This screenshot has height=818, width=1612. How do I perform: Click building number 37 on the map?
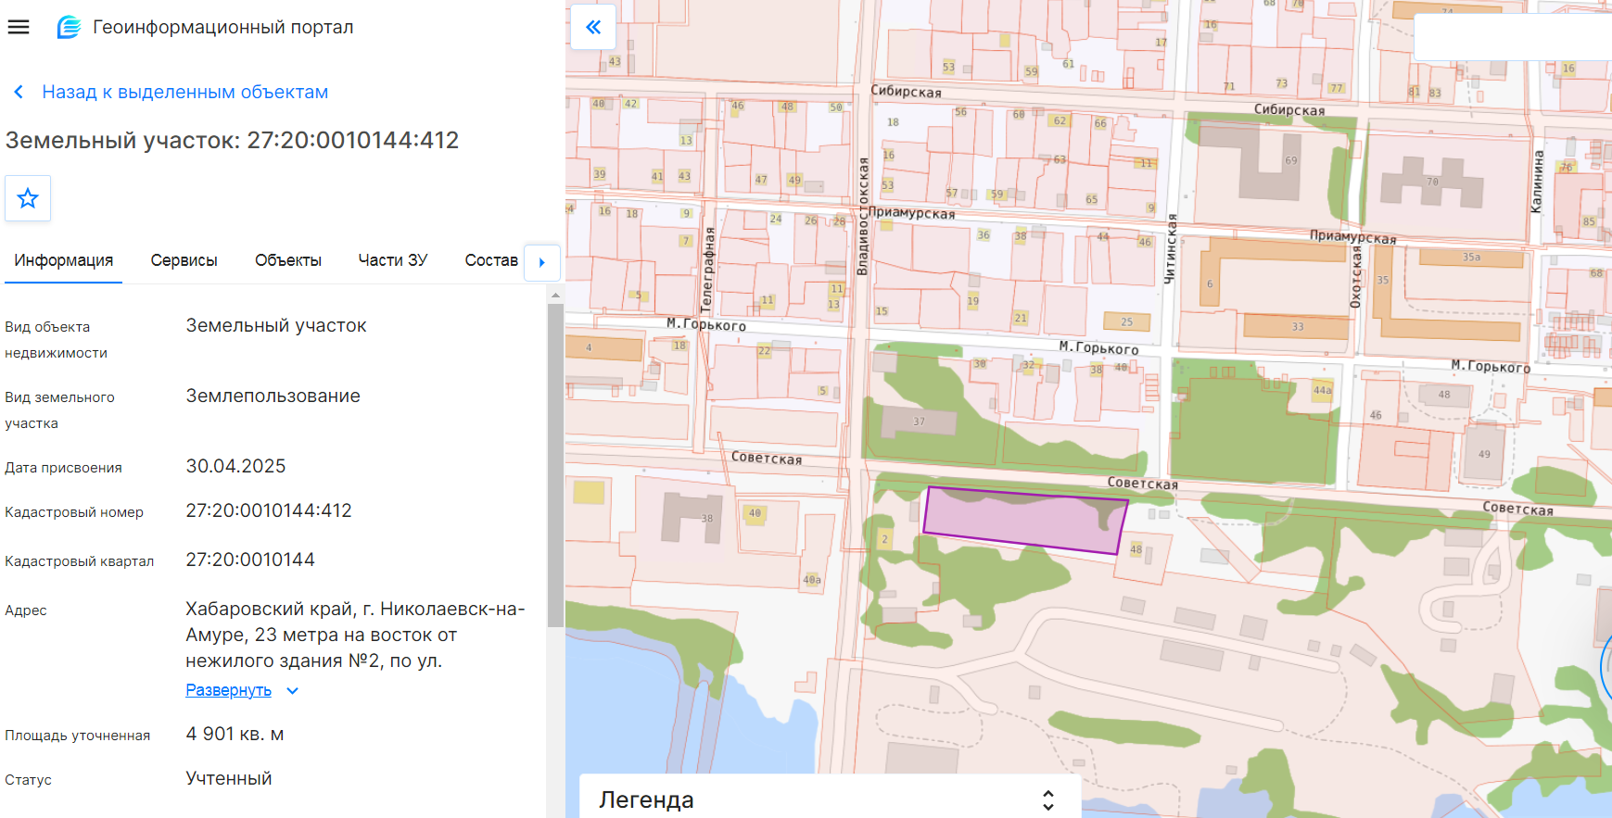[x=920, y=422]
